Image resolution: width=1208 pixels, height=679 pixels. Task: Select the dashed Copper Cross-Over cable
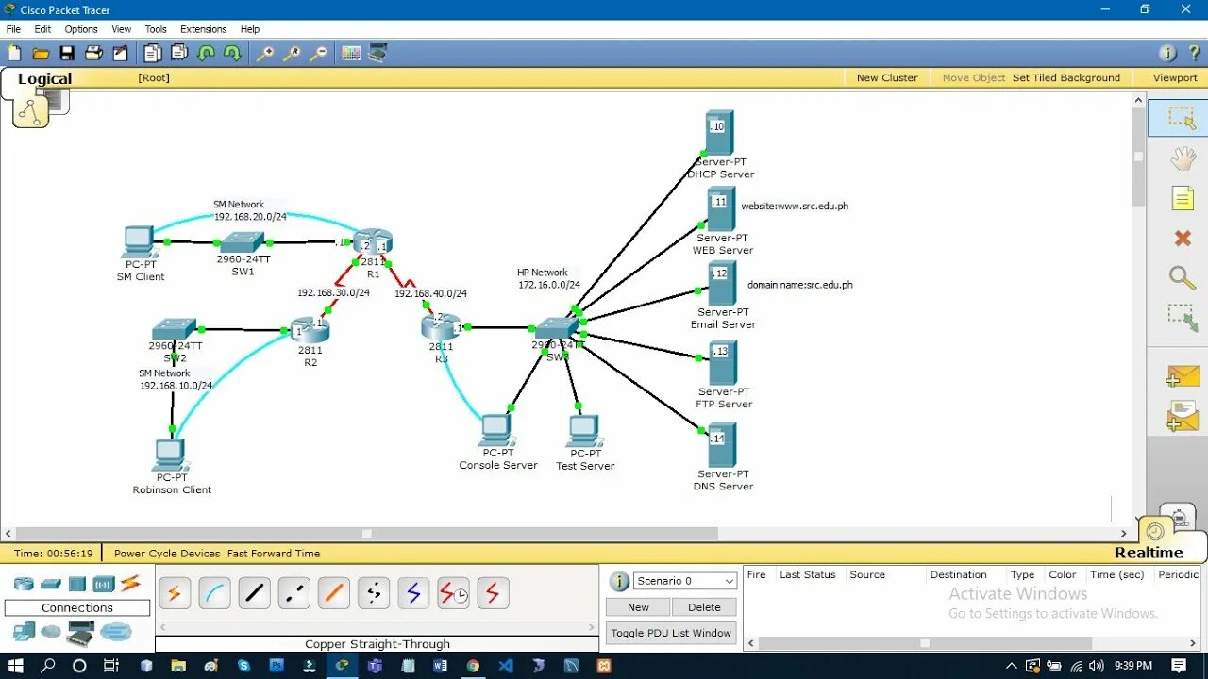click(x=294, y=593)
